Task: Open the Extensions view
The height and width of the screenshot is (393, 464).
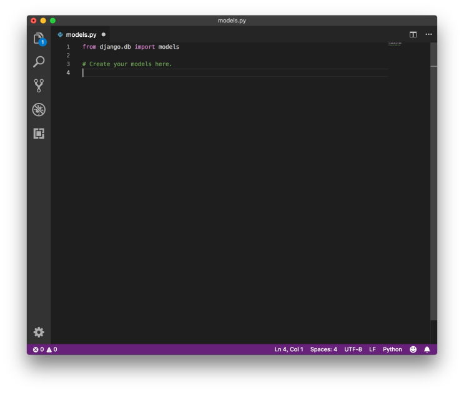Action: 39,133
